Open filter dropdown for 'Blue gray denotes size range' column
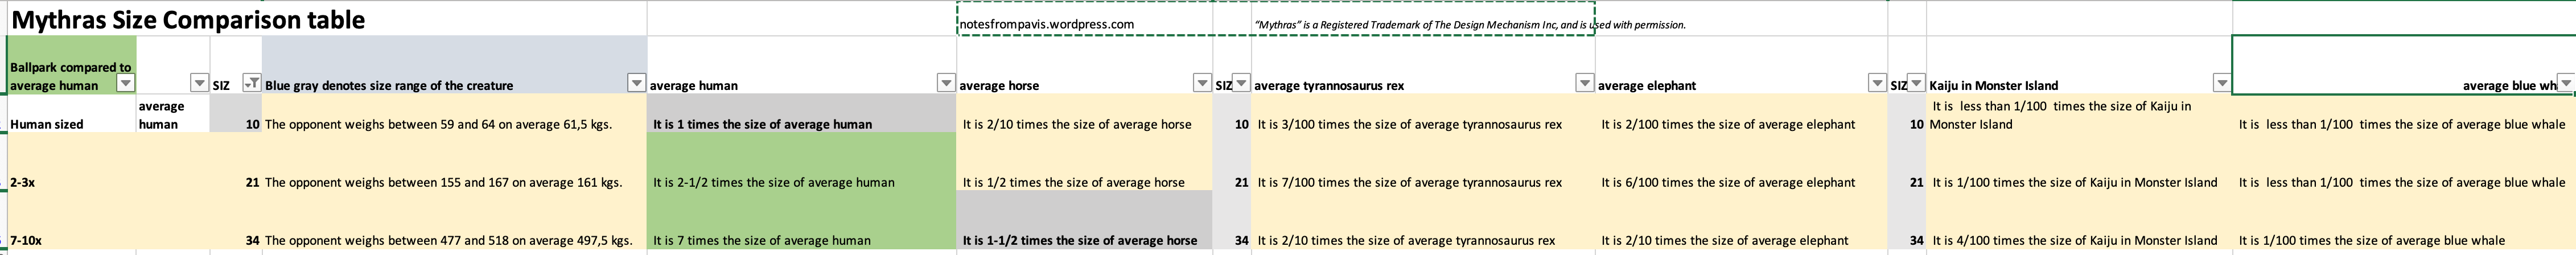 pos(636,83)
